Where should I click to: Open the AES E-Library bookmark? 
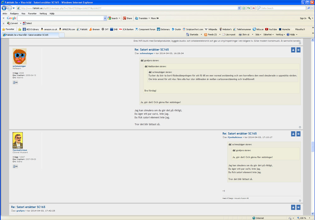pos(31,29)
